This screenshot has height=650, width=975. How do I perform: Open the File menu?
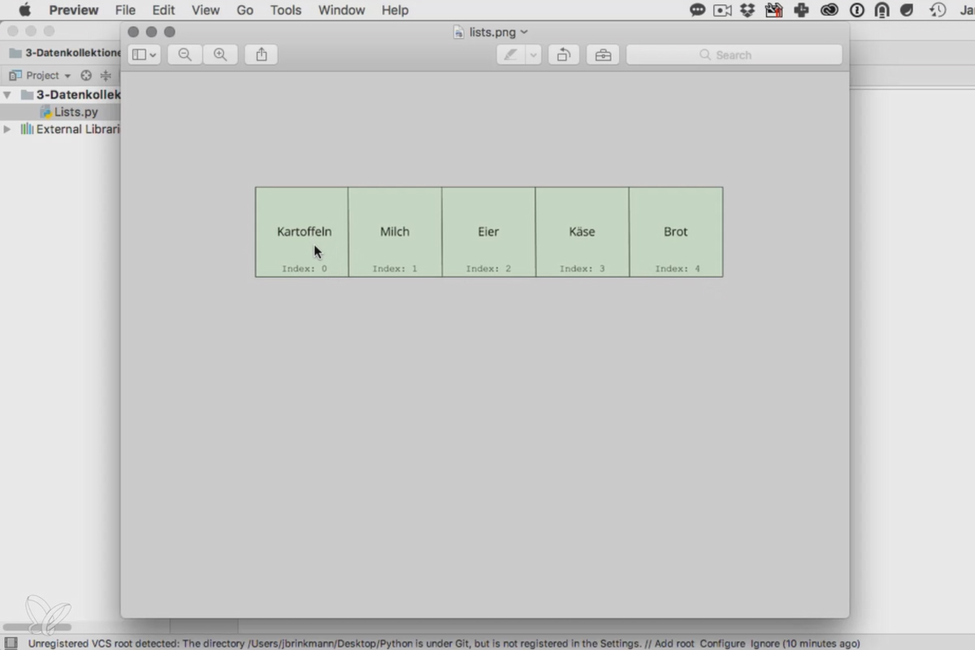[125, 10]
